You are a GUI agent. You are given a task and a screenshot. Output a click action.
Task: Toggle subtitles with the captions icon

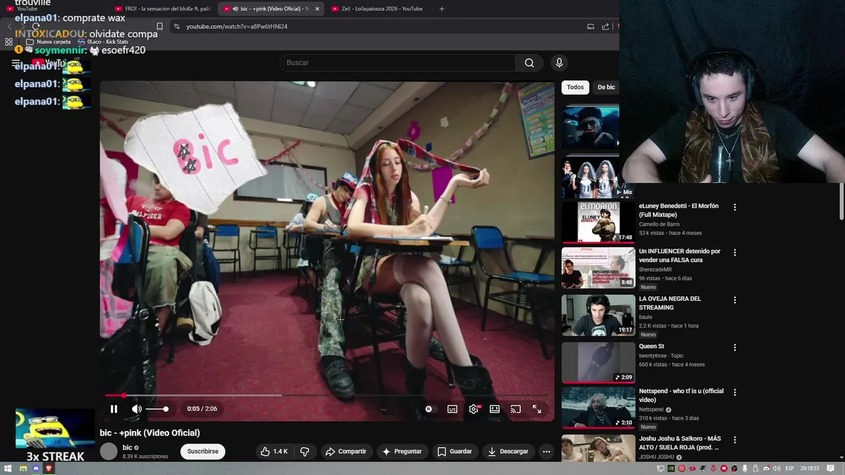pos(452,409)
